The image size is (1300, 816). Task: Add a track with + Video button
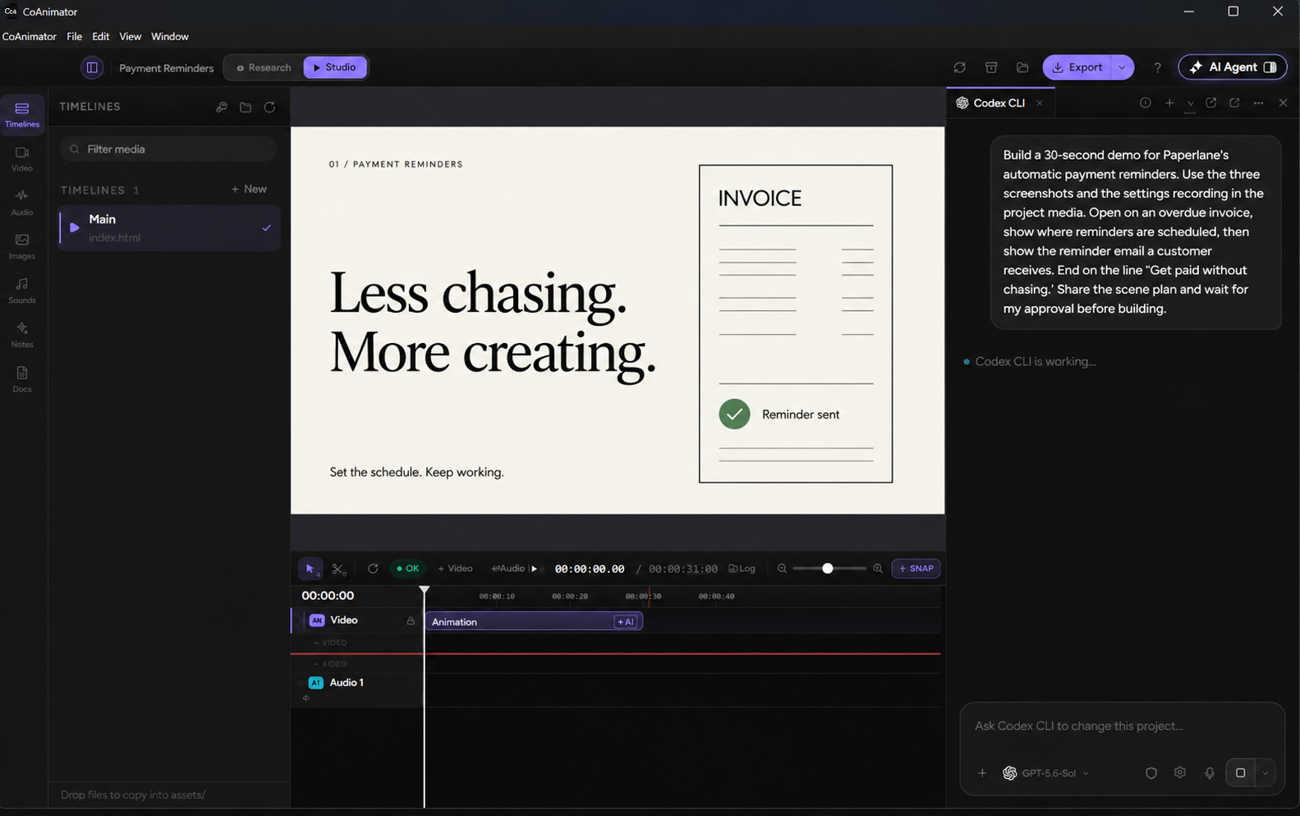[455, 569]
